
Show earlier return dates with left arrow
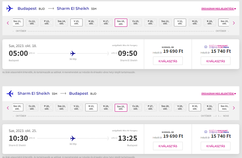tap(8, 108)
